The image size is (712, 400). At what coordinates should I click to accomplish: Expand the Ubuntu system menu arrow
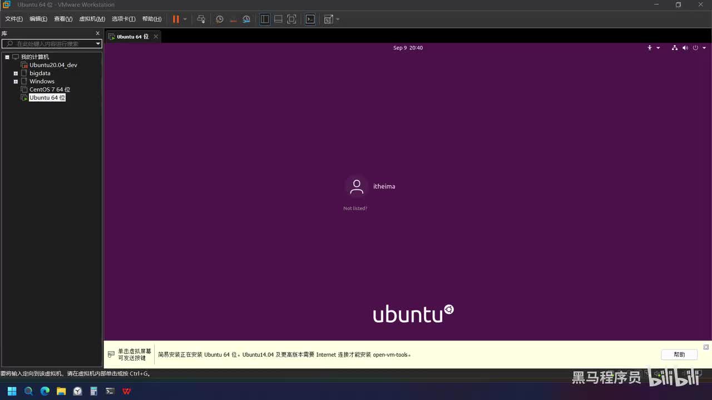click(x=704, y=48)
